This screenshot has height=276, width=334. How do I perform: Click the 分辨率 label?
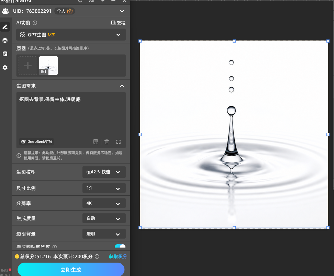[24, 203]
